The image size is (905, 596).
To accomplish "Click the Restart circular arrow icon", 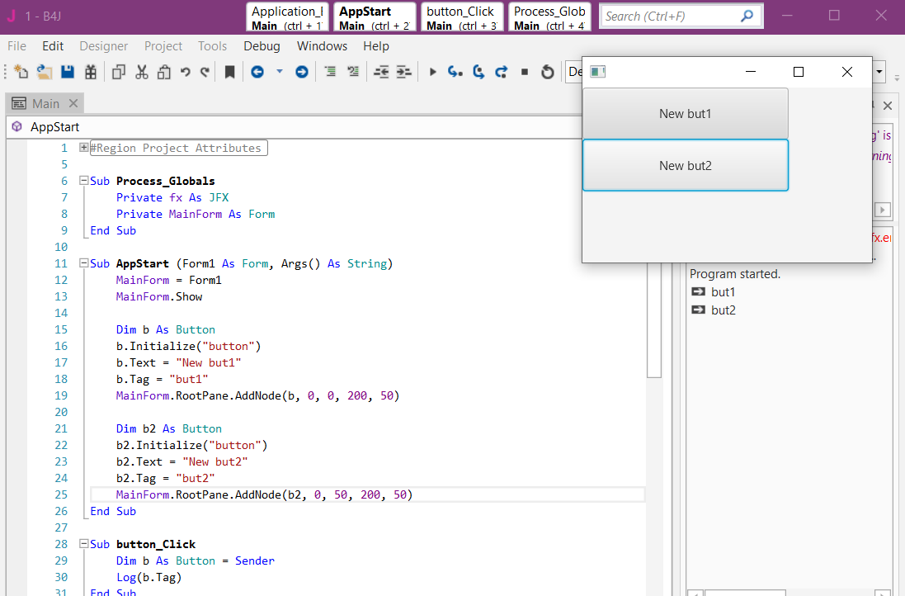I will point(547,73).
